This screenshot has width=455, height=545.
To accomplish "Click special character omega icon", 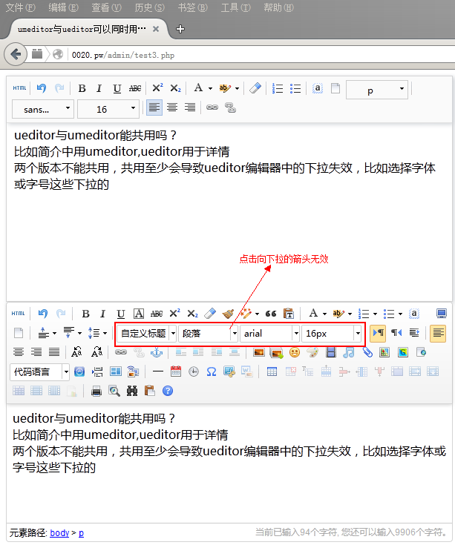I will (x=211, y=372).
